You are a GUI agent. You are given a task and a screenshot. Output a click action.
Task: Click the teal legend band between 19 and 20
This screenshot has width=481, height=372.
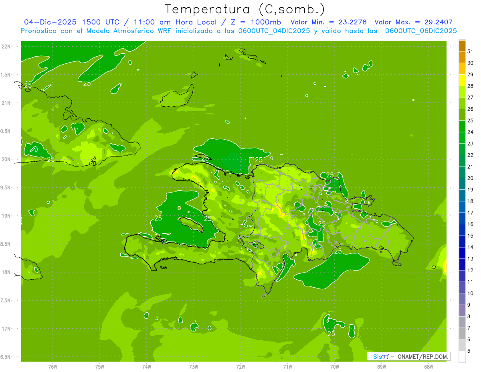tap(462, 184)
